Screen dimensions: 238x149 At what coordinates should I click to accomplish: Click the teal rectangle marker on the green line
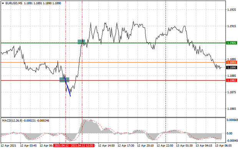coord(81,42)
